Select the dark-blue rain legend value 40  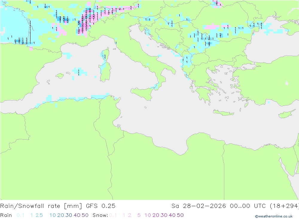[77, 215]
